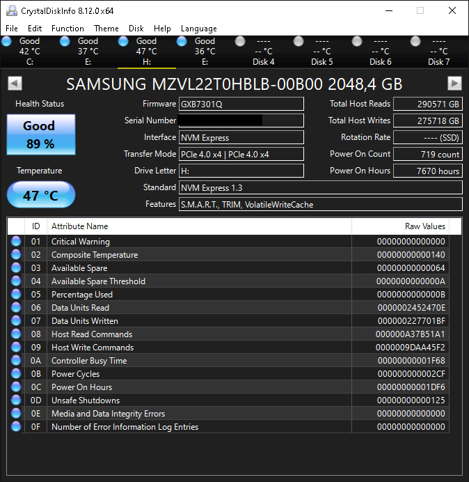Select raw value 000000000002CF

pyautogui.click(x=411, y=374)
